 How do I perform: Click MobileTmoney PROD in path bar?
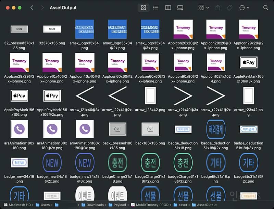[x=150, y=205]
